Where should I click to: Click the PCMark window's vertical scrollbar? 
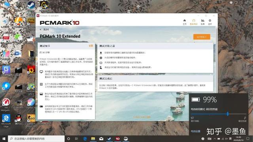(217, 60)
